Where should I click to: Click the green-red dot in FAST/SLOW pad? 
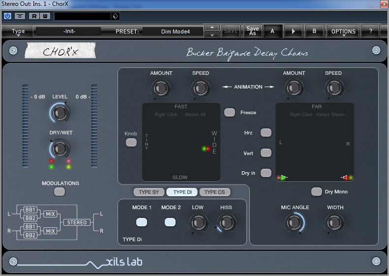(206, 149)
